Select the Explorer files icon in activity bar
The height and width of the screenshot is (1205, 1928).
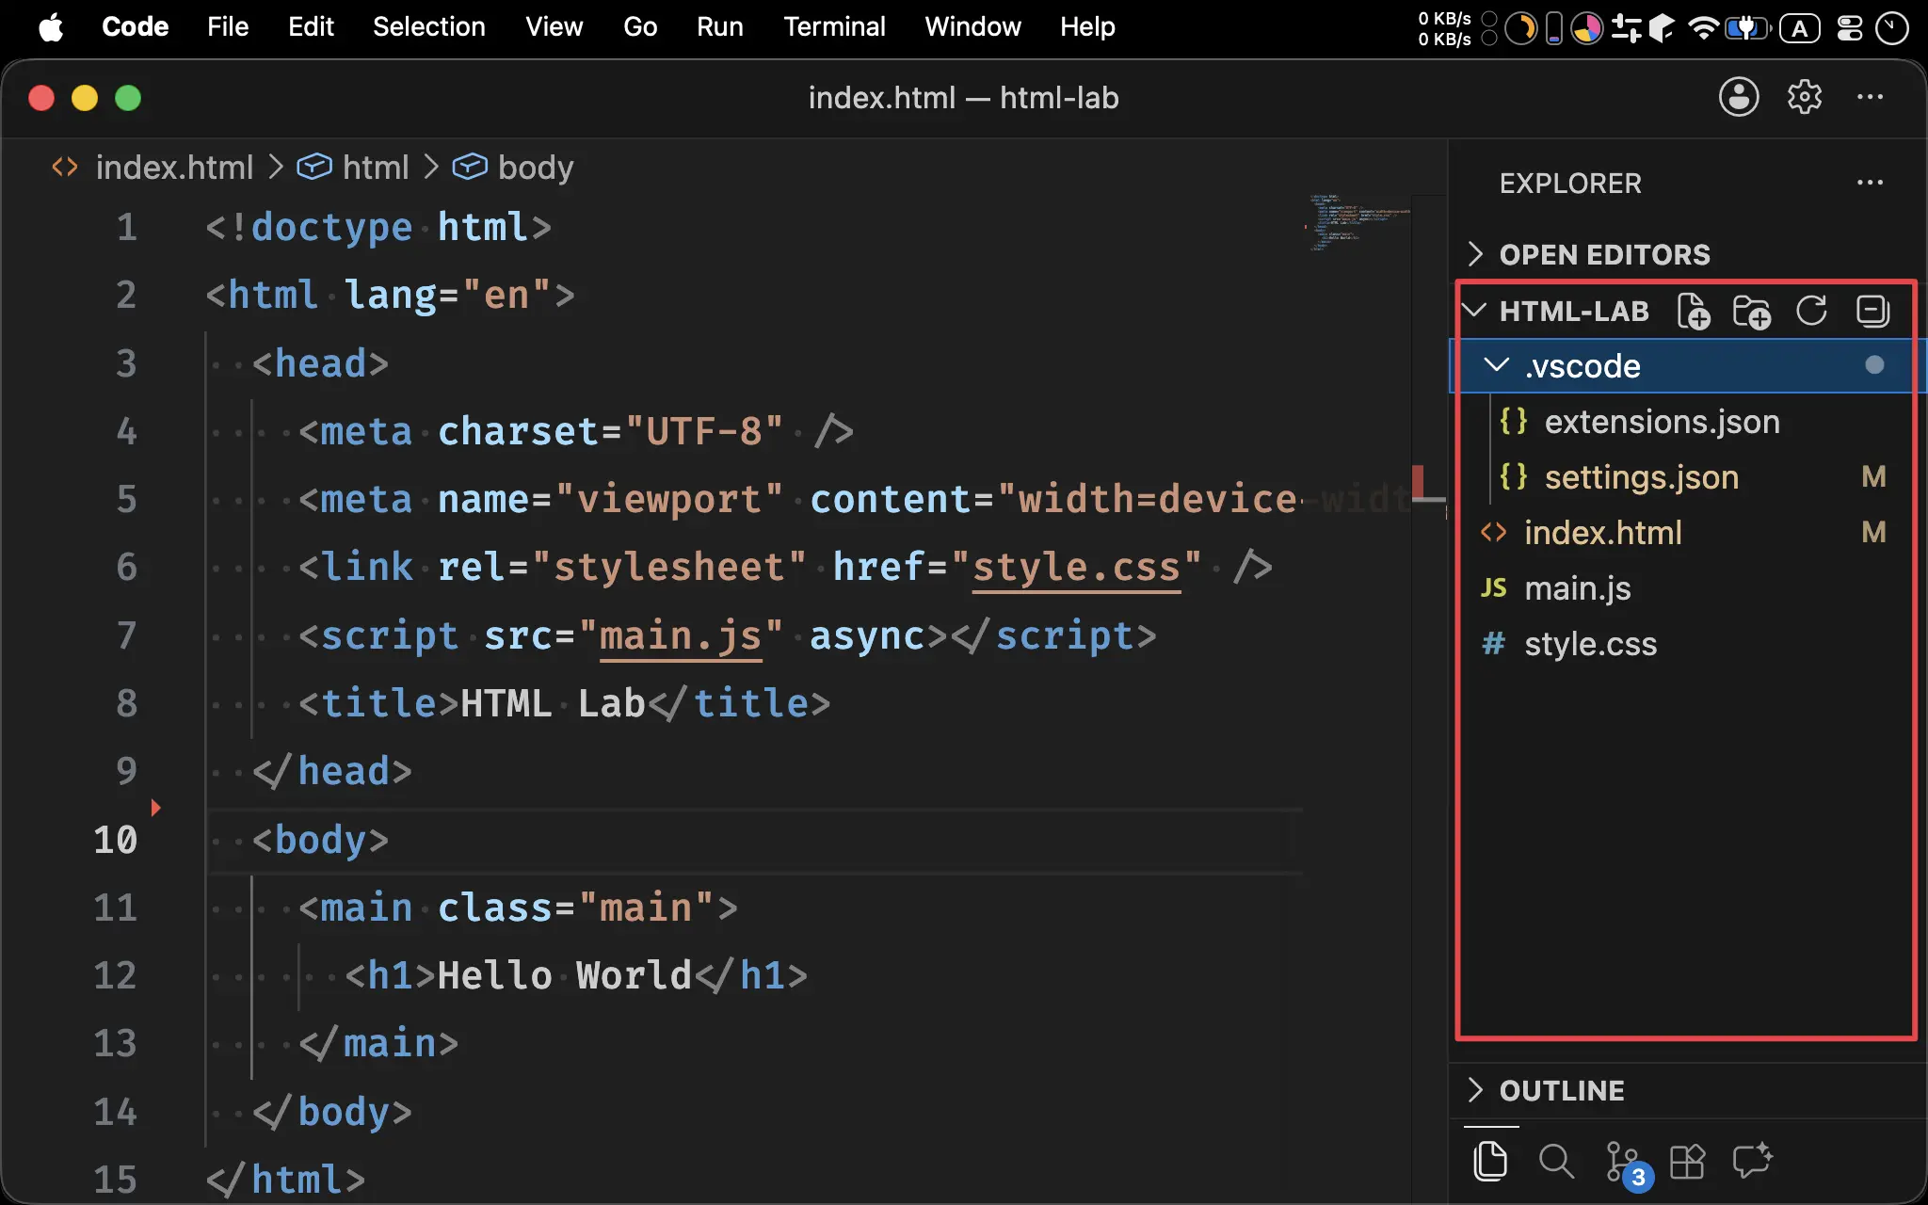pyautogui.click(x=1490, y=1161)
